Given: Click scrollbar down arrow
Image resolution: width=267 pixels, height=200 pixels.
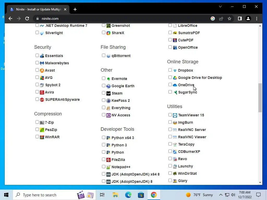Looking at the screenshot, I should [260, 183].
